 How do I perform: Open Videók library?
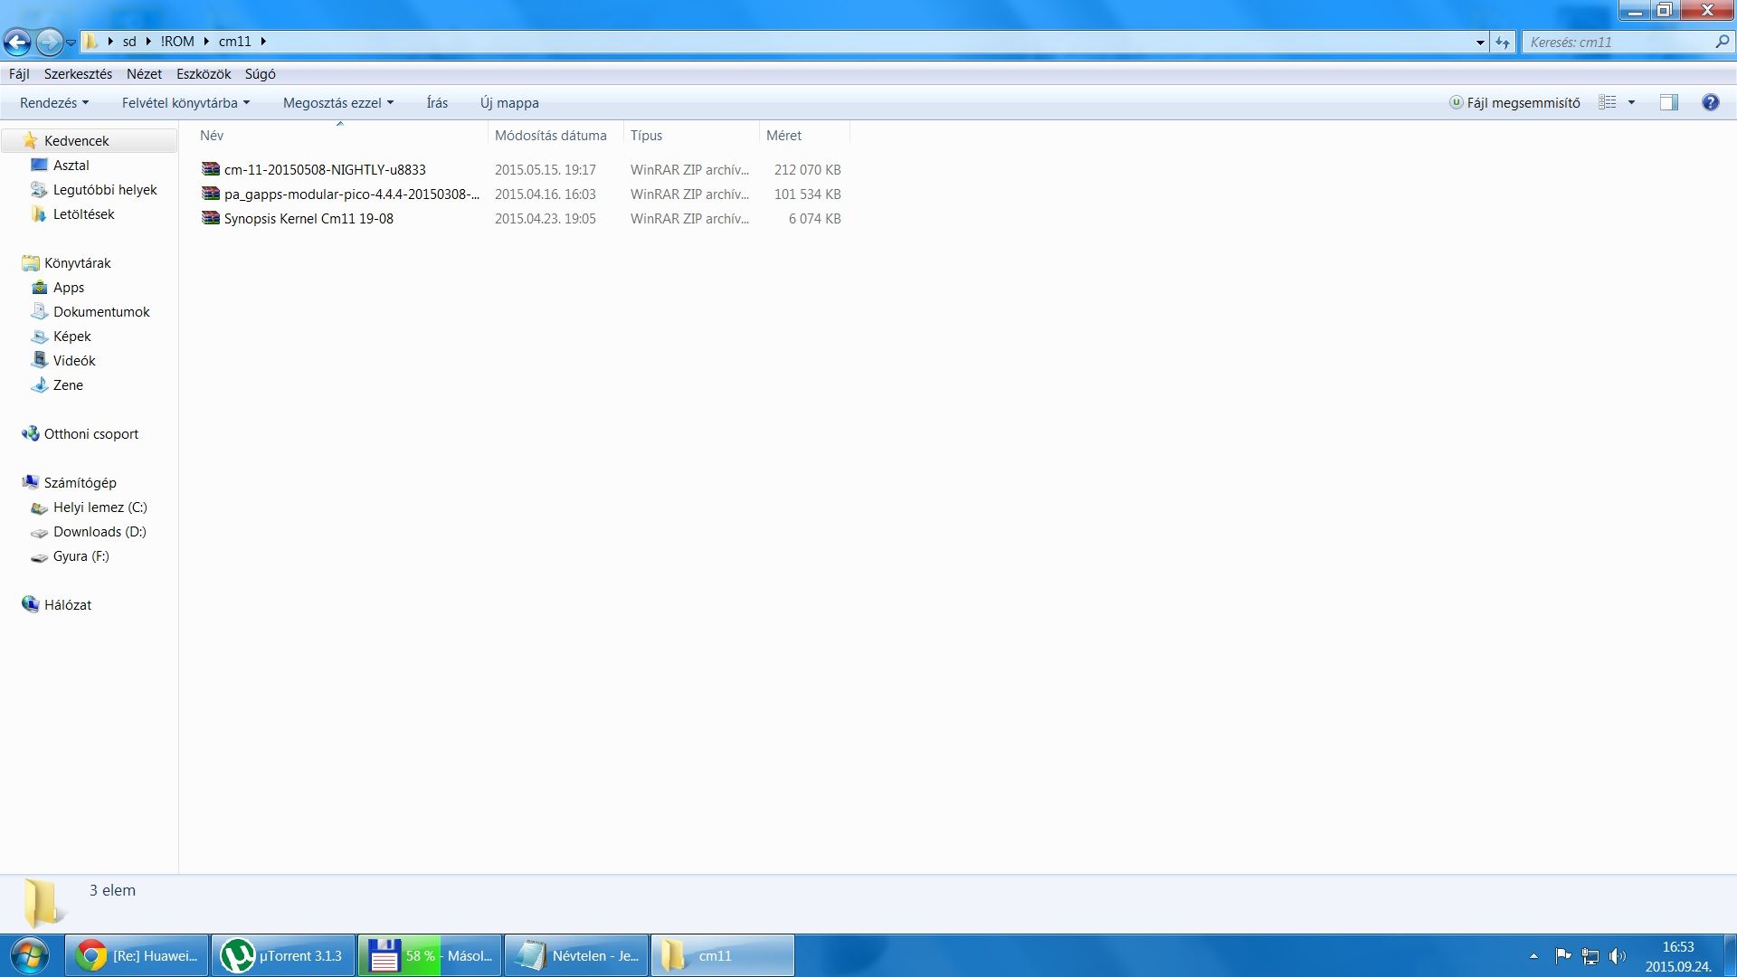tap(74, 361)
